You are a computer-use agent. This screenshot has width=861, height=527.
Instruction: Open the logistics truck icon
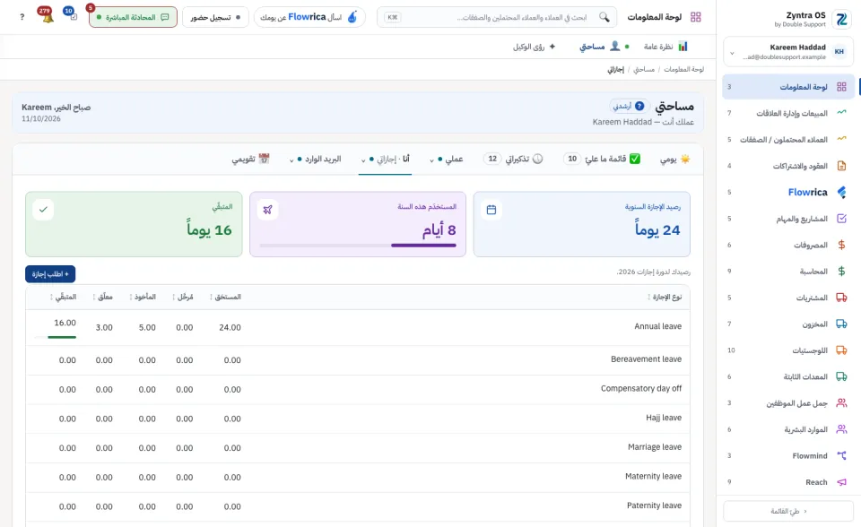coord(841,350)
